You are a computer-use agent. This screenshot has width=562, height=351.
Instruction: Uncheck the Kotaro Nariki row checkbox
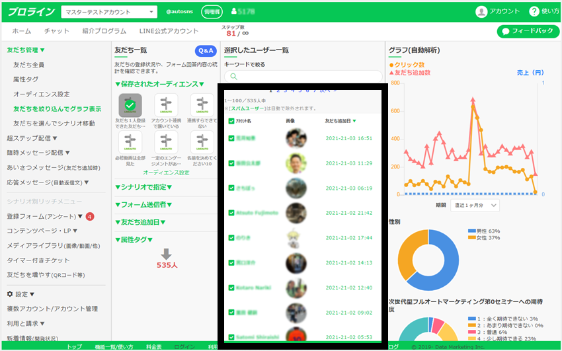[x=231, y=288]
